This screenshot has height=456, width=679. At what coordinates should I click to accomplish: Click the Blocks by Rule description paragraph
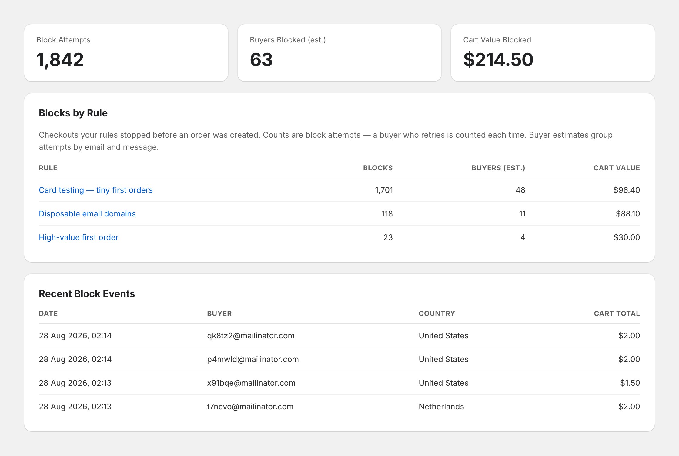coord(326,141)
